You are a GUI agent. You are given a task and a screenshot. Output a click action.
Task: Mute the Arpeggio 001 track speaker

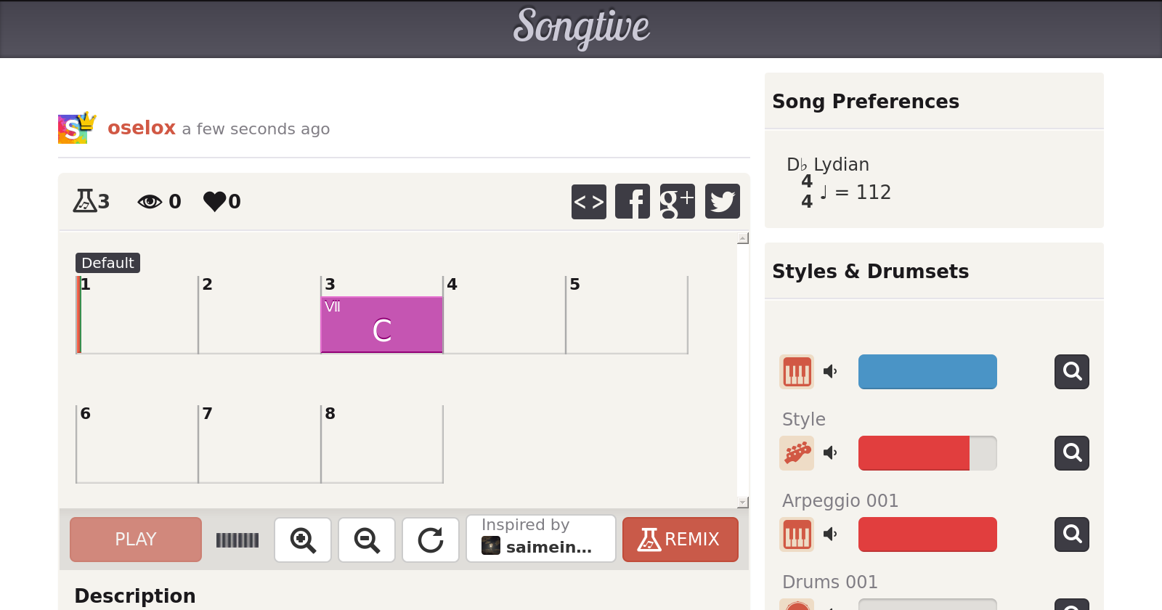[x=830, y=534]
